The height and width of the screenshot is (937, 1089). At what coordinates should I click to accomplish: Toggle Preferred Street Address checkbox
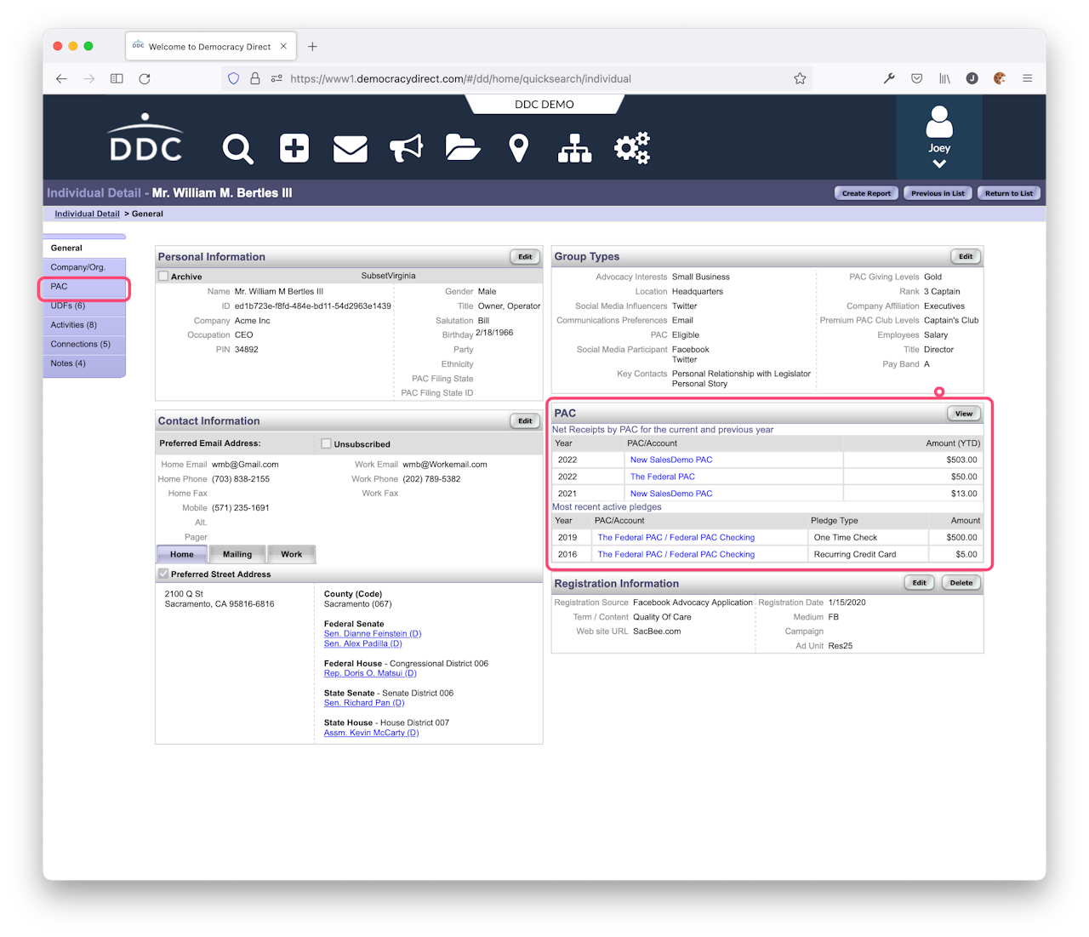click(x=163, y=574)
